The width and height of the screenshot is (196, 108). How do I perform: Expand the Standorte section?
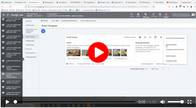click(28, 49)
